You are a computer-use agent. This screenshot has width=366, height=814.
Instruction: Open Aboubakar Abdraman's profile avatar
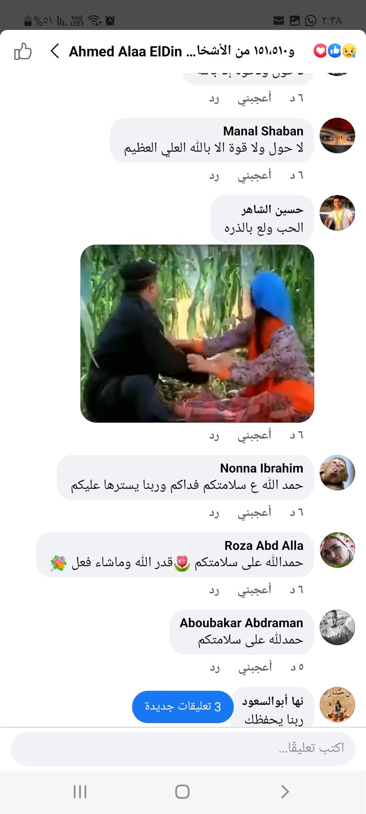(337, 627)
